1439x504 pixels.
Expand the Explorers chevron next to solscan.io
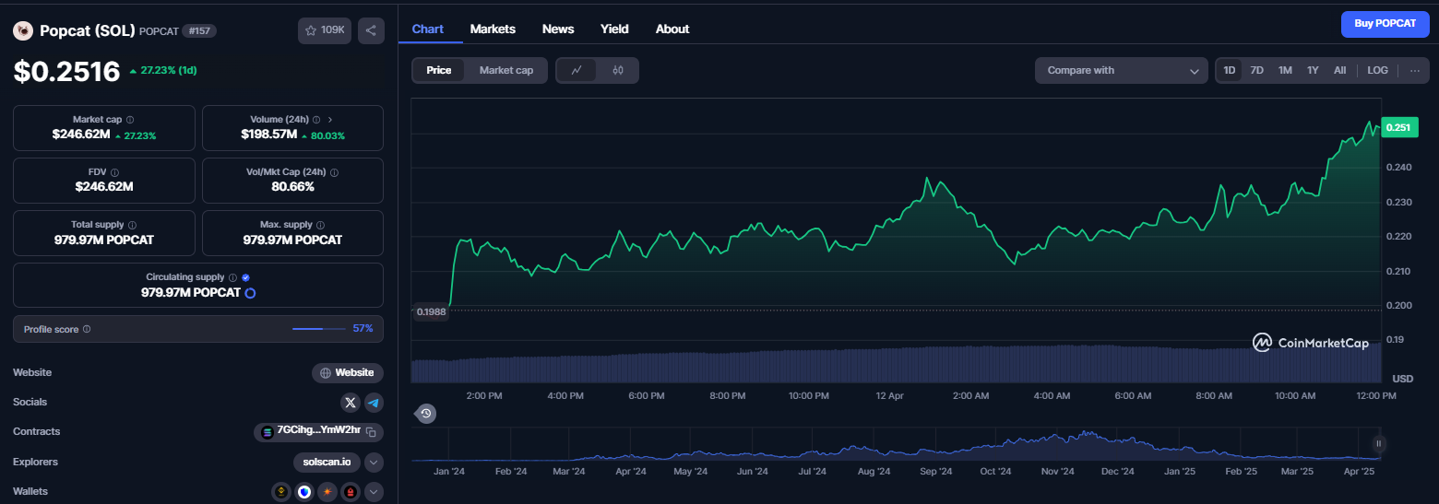374,463
